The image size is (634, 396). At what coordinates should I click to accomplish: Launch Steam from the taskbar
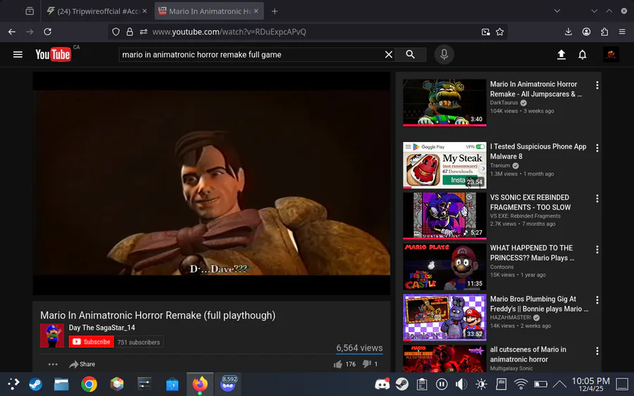pos(36,384)
